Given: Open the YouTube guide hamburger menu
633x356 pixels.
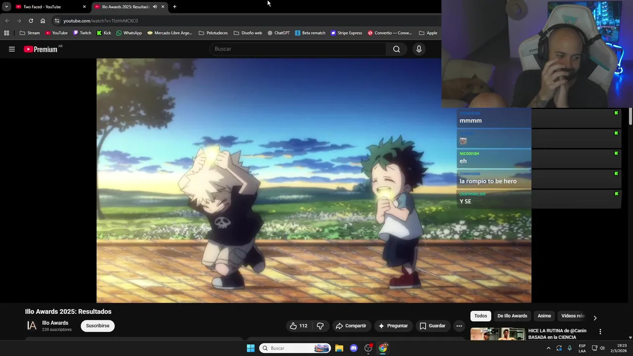Looking at the screenshot, I should pyautogui.click(x=12, y=49).
